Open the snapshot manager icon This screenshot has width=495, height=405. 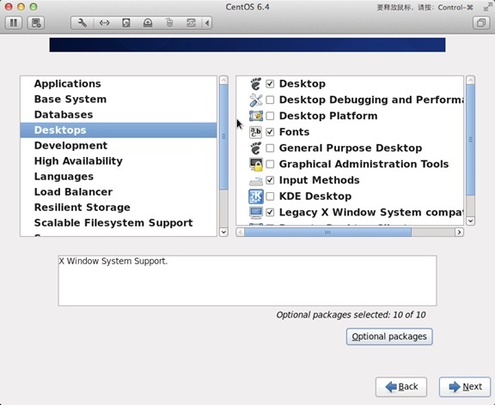(x=36, y=23)
